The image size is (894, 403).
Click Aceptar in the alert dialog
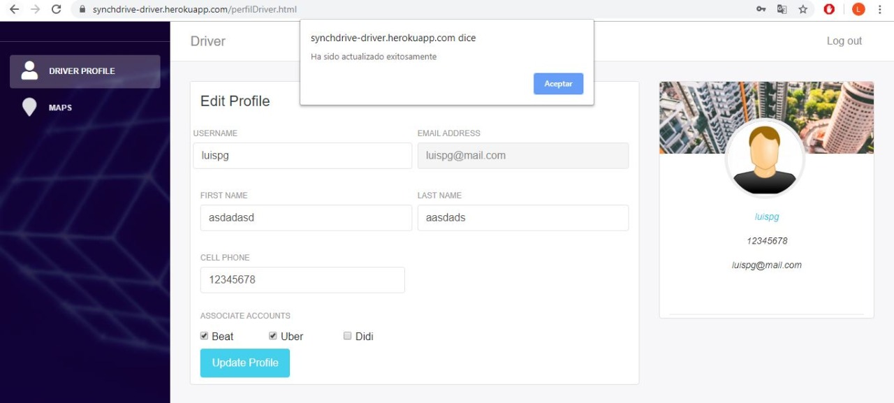point(559,84)
